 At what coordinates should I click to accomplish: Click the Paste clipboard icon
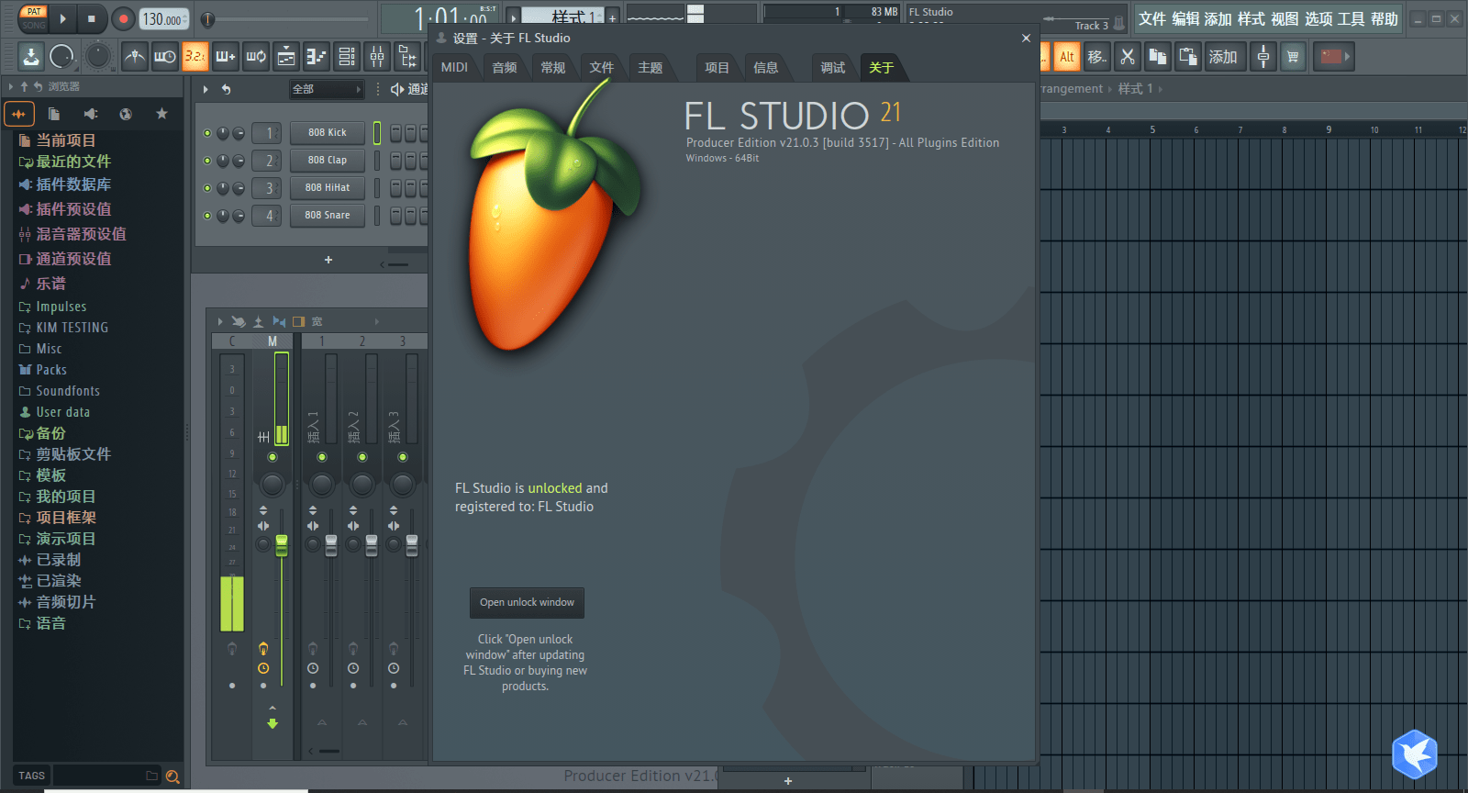[1188, 57]
